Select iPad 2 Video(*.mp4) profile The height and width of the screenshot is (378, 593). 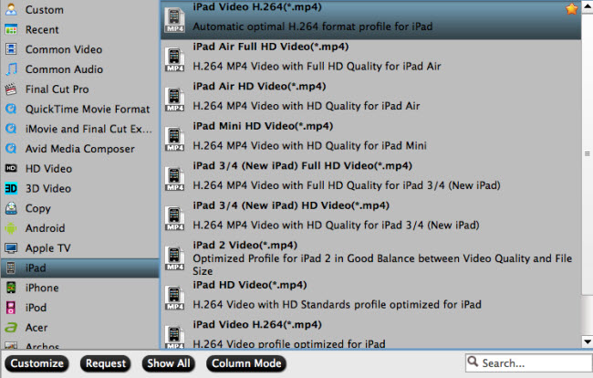point(371,258)
